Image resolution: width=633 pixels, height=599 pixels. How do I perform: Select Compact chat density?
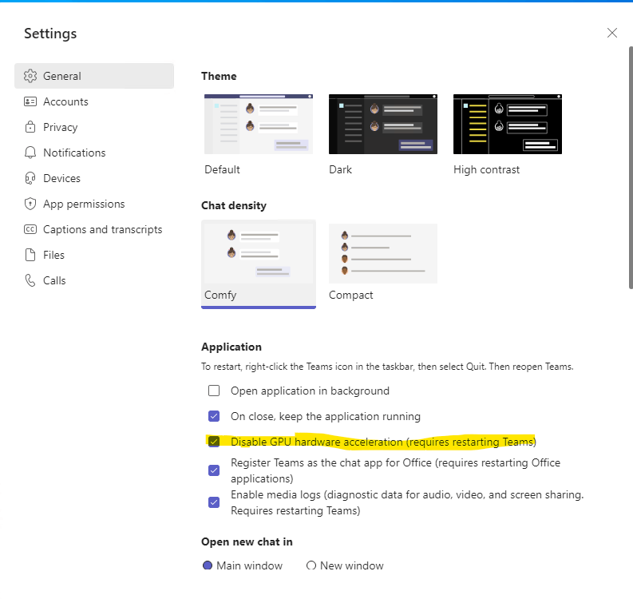[382, 253]
